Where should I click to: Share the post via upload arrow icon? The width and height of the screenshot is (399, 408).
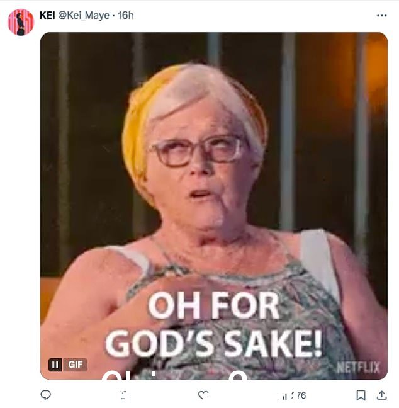[x=381, y=395]
